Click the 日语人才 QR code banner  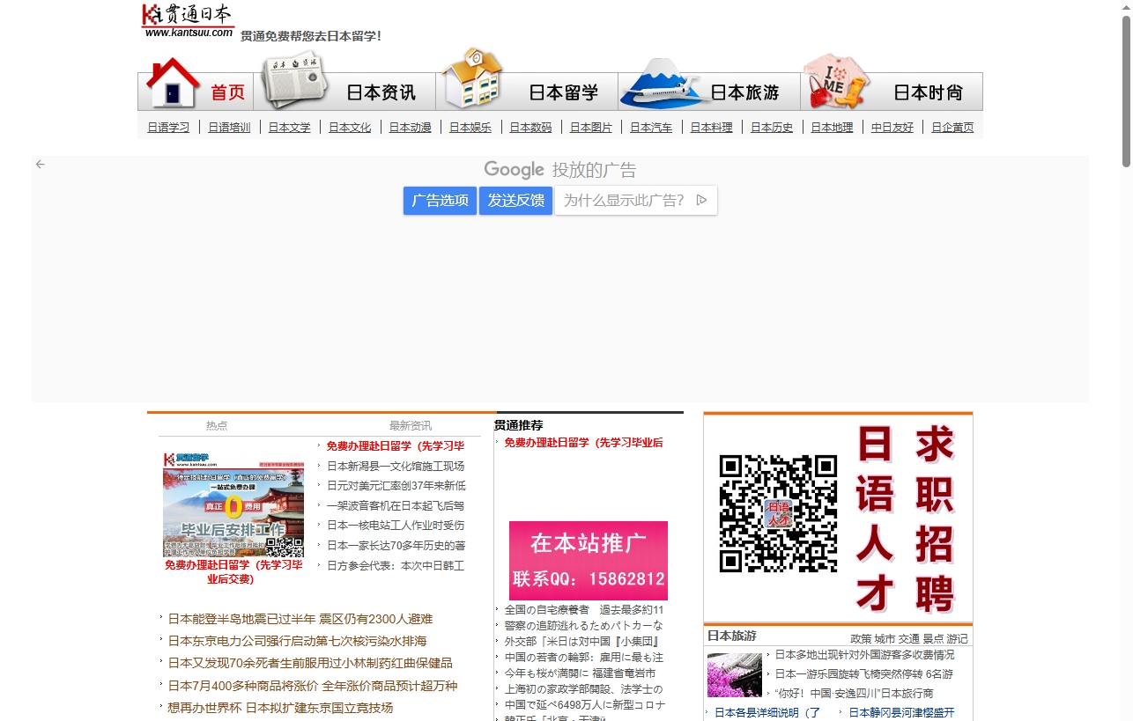point(838,519)
